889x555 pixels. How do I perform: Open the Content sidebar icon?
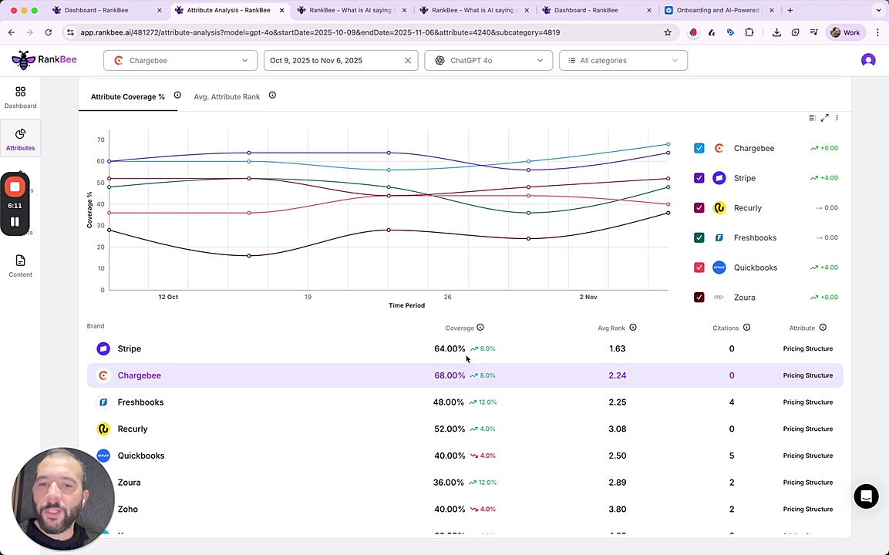point(20,266)
